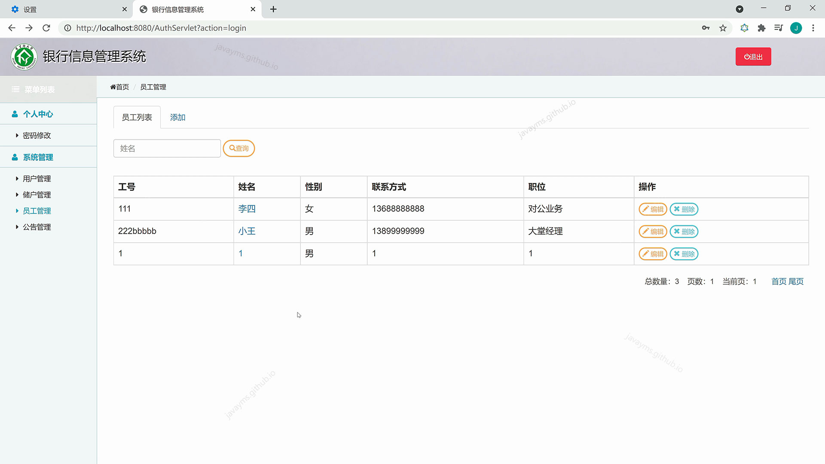Bookmark this page with star icon
The image size is (825, 464).
pyautogui.click(x=723, y=28)
